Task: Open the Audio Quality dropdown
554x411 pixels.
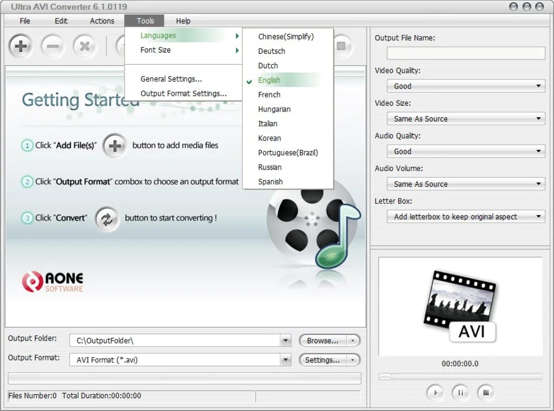Action: click(465, 151)
